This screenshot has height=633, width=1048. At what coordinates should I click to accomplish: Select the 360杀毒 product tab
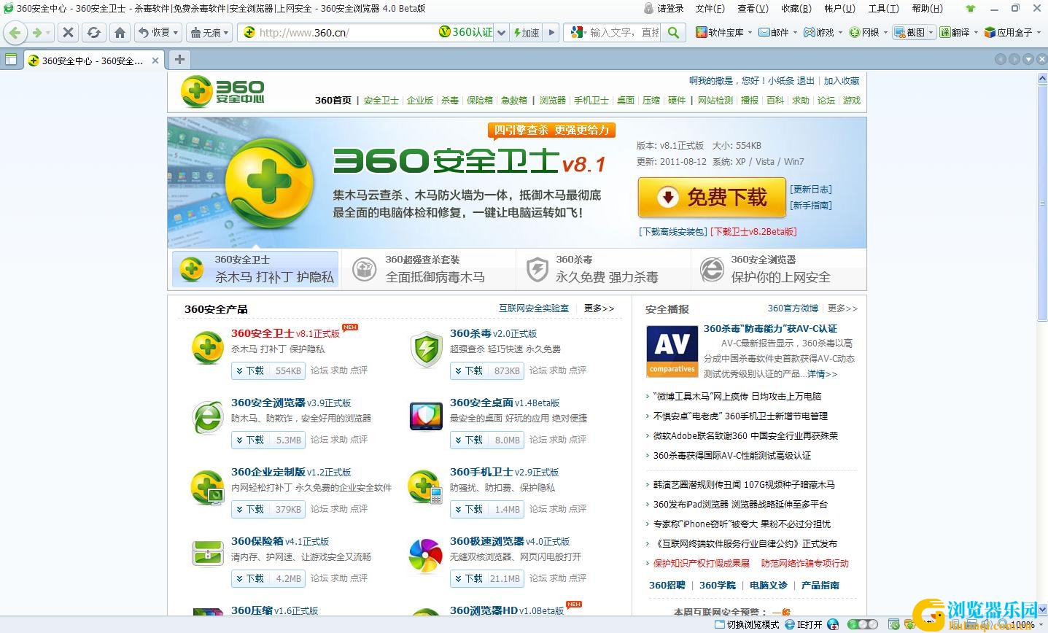pos(603,269)
